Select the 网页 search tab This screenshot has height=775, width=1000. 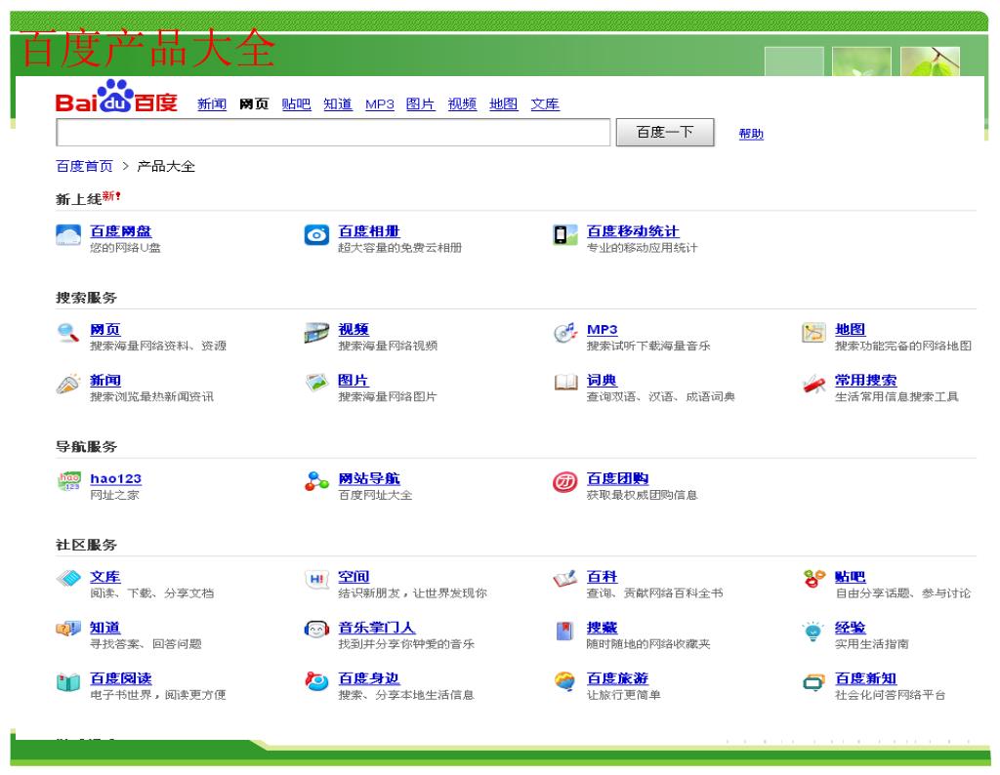254,103
